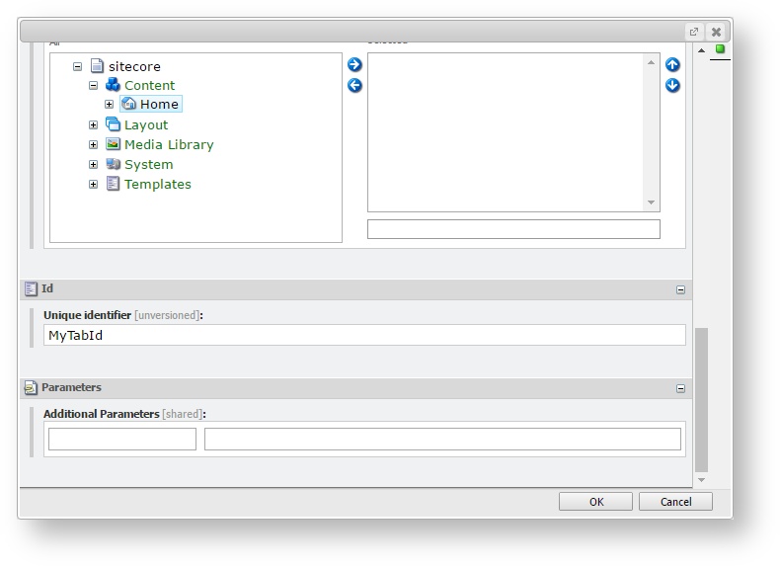The height and width of the screenshot is (567, 781).
Task: Click the dialog vertical scrollbar thumb
Action: pyautogui.click(x=701, y=400)
